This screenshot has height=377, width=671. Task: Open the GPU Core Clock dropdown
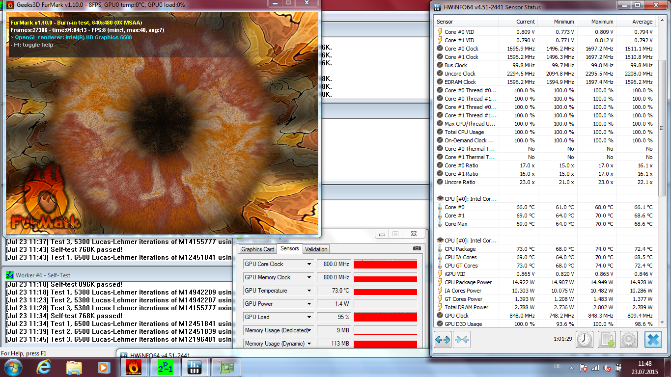309,264
